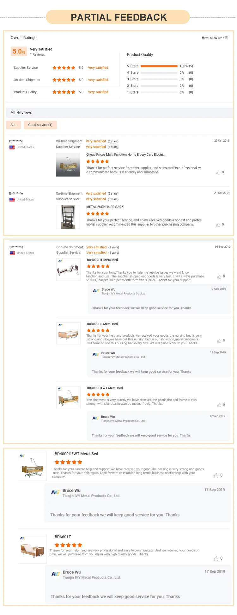The image size is (237, 615).
Task: Open the How ratings work link
Action: coord(213,38)
